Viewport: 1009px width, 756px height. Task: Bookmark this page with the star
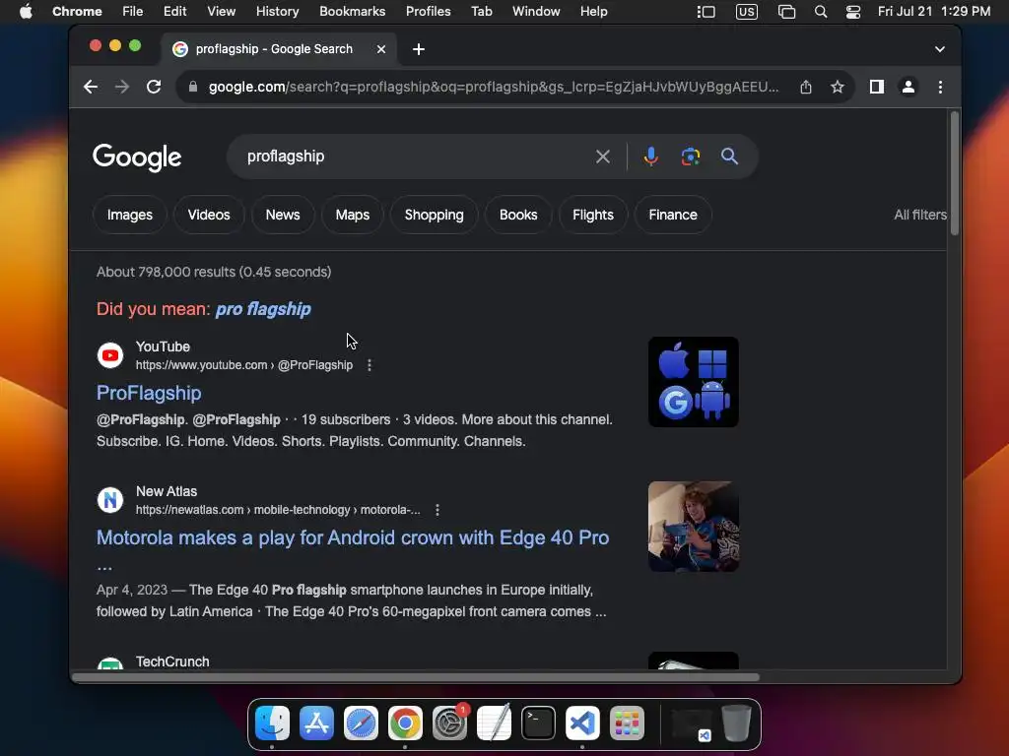(838, 87)
